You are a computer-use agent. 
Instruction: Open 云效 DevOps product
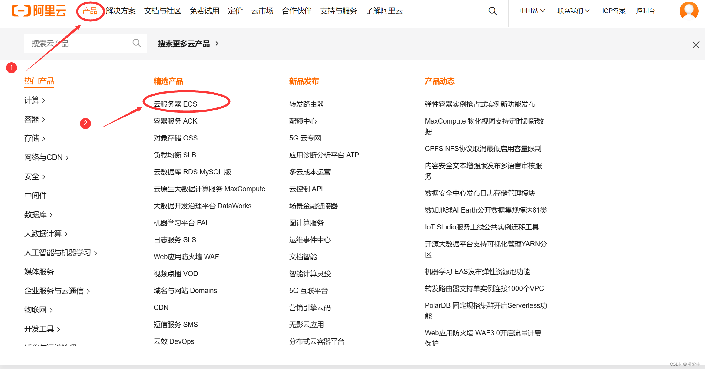pyautogui.click(x=174, y=341)
